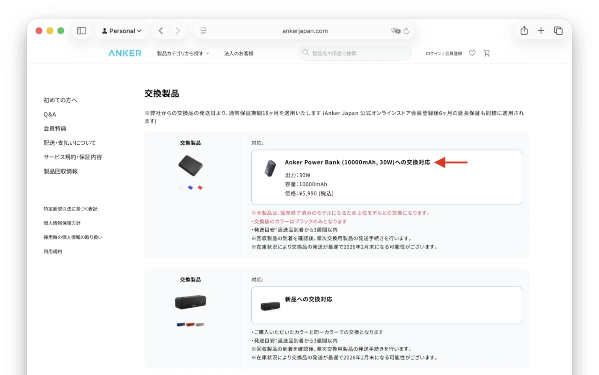Open the page reader menu icon
Screen dimensions: 599x375
point(203,31)
